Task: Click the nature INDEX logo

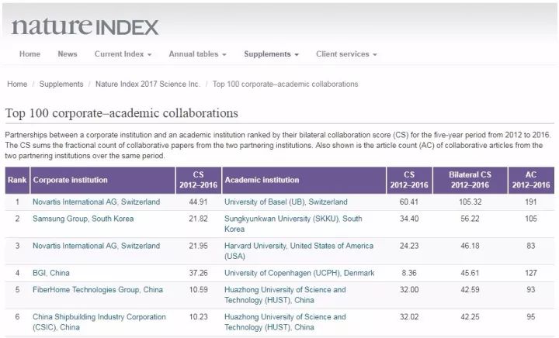Action: [85, 26]
